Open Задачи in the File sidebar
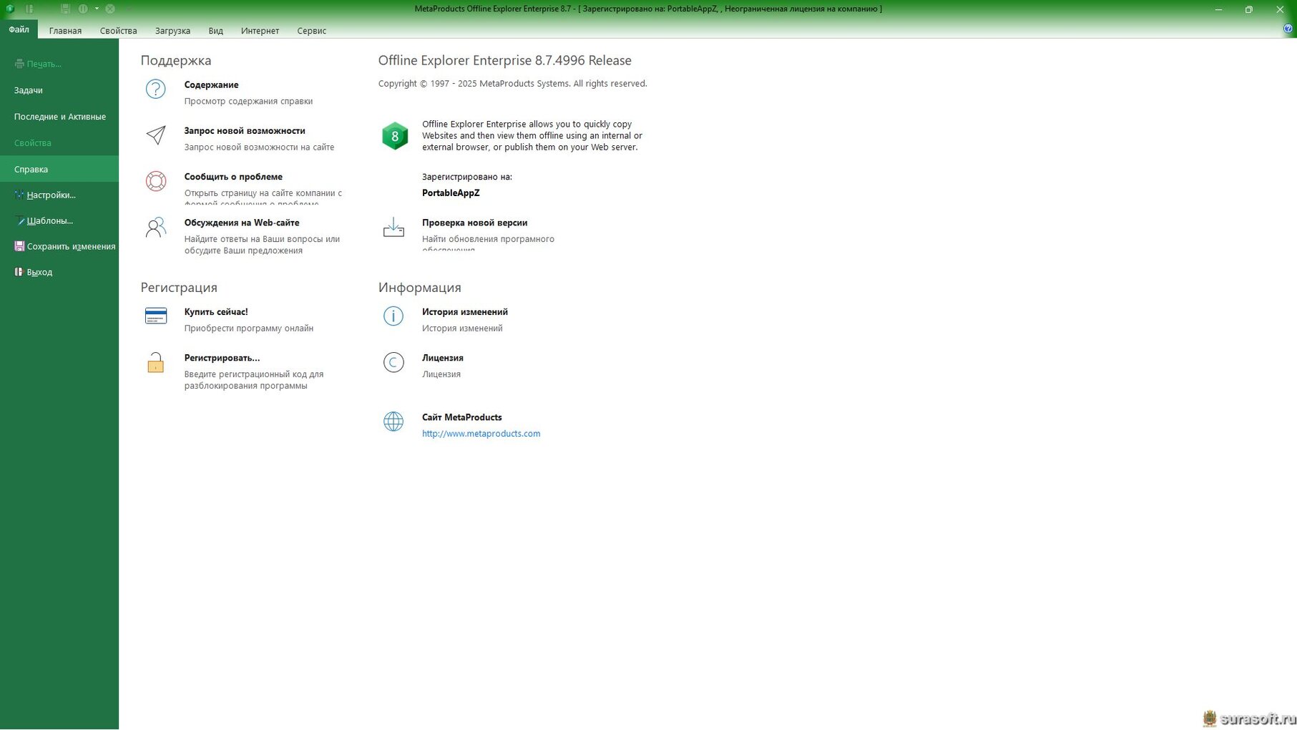The width and height of the screenshot is (1297, 730). tap(59, 90)
